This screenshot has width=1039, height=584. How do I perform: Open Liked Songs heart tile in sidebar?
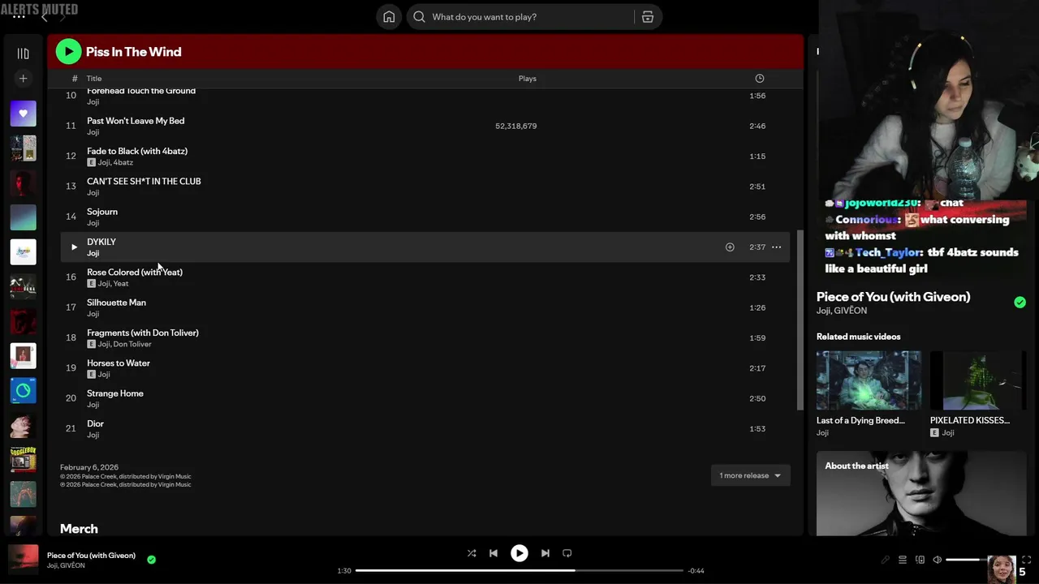[23, 114]
